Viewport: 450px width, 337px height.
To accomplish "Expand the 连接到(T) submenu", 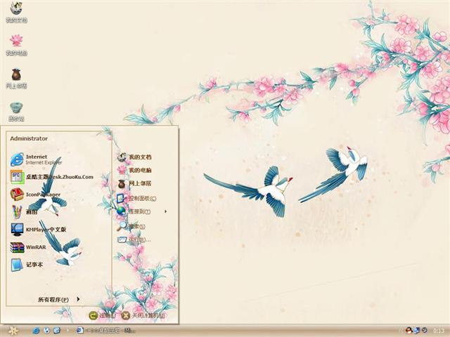I will click(x=141, y=211).
